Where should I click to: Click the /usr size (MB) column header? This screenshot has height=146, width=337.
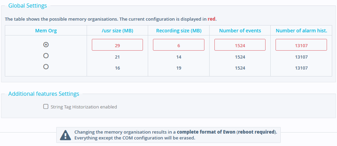click(117, 31)
